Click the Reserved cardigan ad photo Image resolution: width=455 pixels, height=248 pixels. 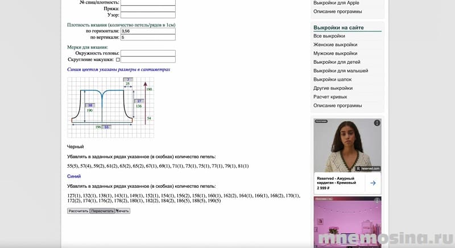tap(348, 145)
